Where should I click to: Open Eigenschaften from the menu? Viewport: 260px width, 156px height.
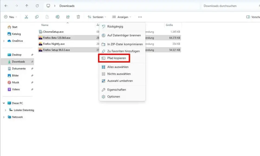pyautogui.click(x=122, y=90)
